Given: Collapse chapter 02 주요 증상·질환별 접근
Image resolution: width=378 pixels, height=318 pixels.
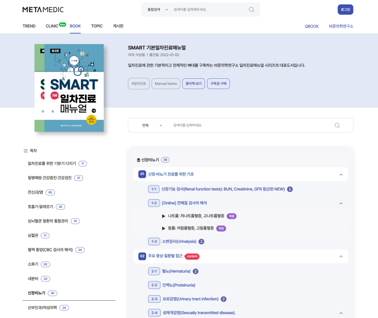Looking at the screenshot, I should (x=341, y=257).
